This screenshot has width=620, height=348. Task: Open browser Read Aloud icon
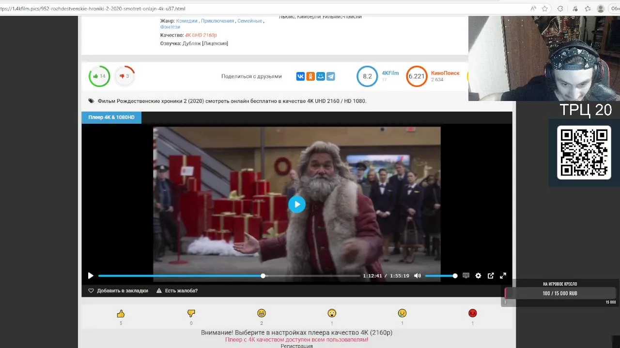pos(533,9)
